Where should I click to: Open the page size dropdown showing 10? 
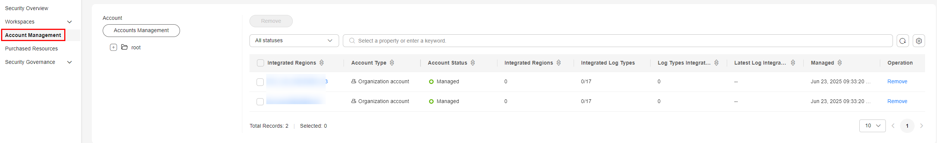click(x=872, y=126)
